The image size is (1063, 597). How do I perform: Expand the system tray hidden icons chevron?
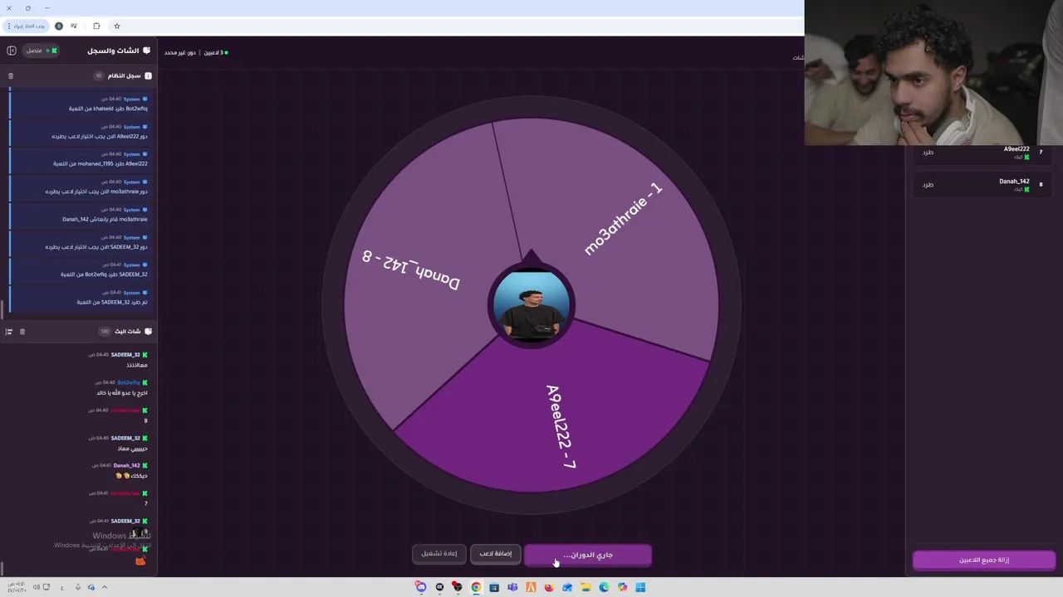tap(105, 587)
